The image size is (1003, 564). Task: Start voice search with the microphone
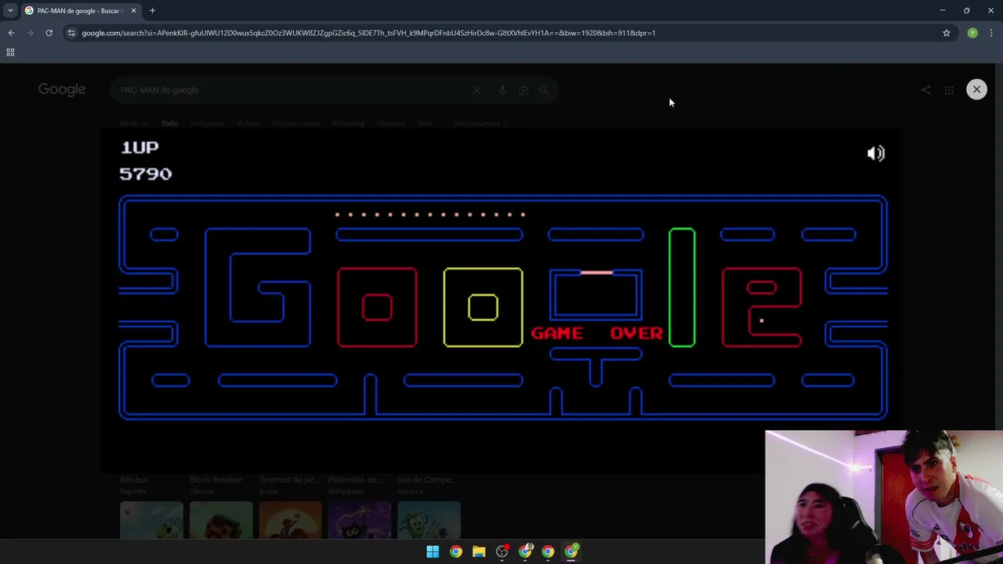coord(502,90)
